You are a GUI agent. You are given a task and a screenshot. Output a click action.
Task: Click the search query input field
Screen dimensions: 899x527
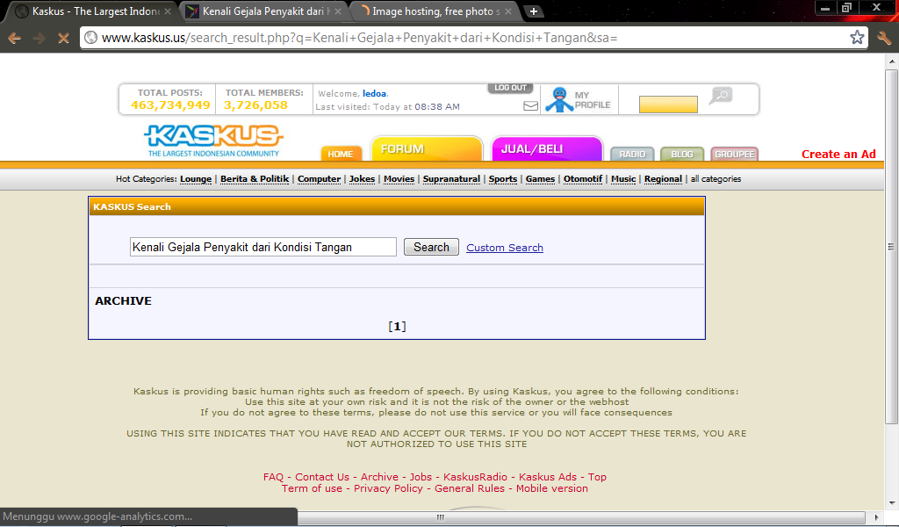coord(263,247)
